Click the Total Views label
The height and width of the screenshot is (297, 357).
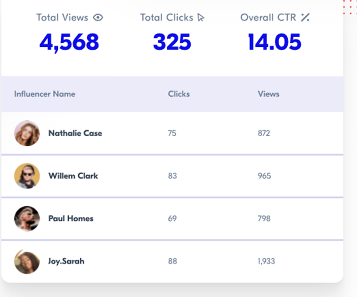[62, 17]
